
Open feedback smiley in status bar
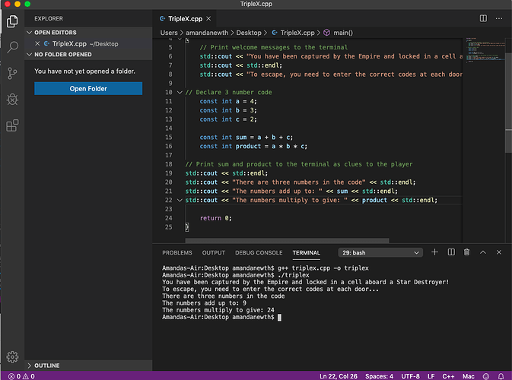pyautogui.click(x=486, y=376)
